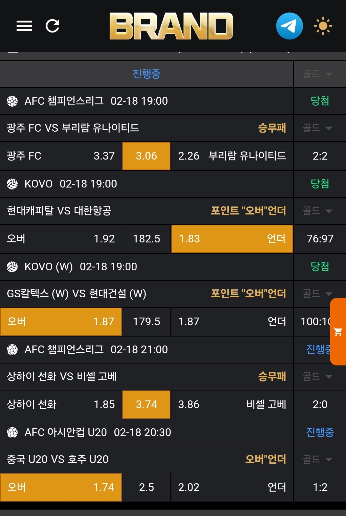Click the 상하이 선화 VS 비셀 고베 match title
Image resolution: width=346 pixels, height=516 pixels.
click(62, 376)
